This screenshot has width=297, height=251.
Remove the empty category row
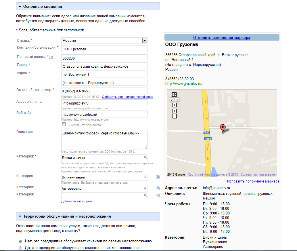(x=158, y=195)
